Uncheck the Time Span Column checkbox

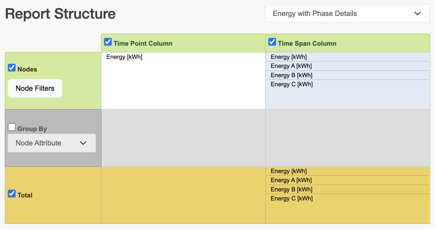(272, 42)
